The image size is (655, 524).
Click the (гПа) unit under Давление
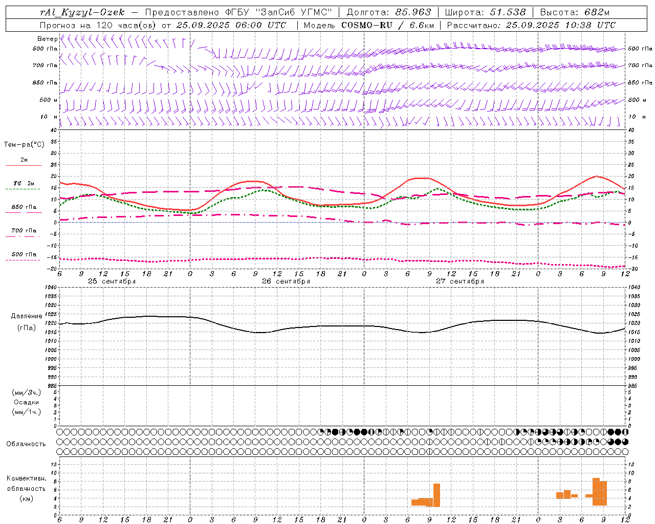27,327
